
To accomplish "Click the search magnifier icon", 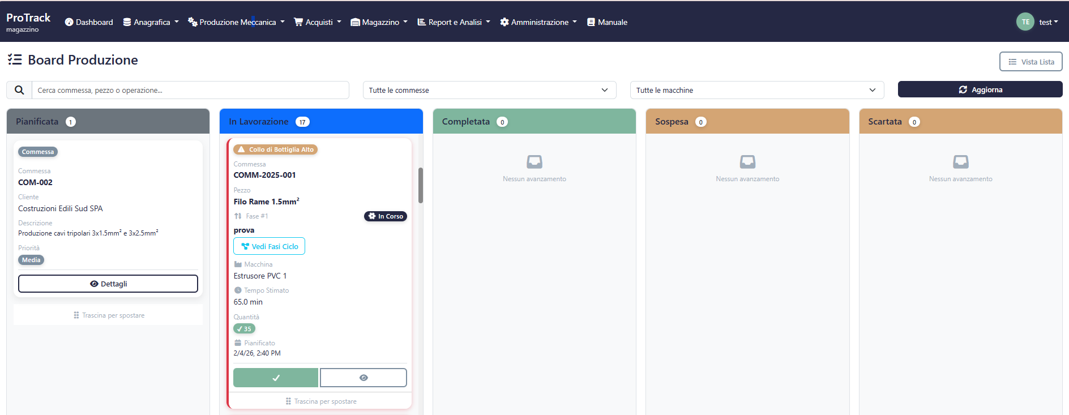I will point(19,90).
